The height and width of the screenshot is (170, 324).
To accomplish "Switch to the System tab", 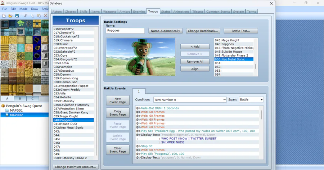I will (x=238, y=12).
